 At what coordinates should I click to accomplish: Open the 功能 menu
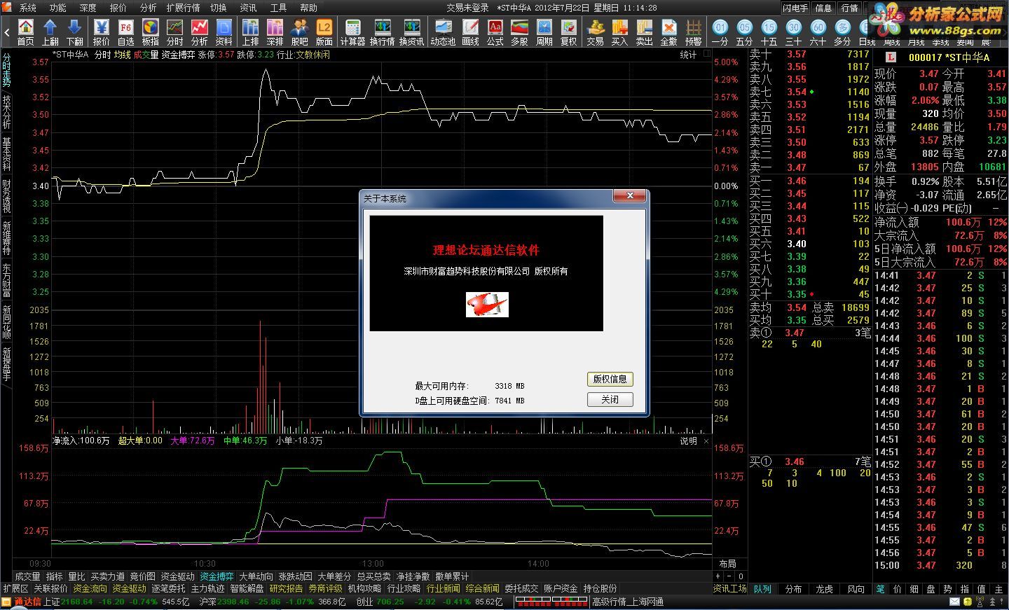tap(58, 8)
